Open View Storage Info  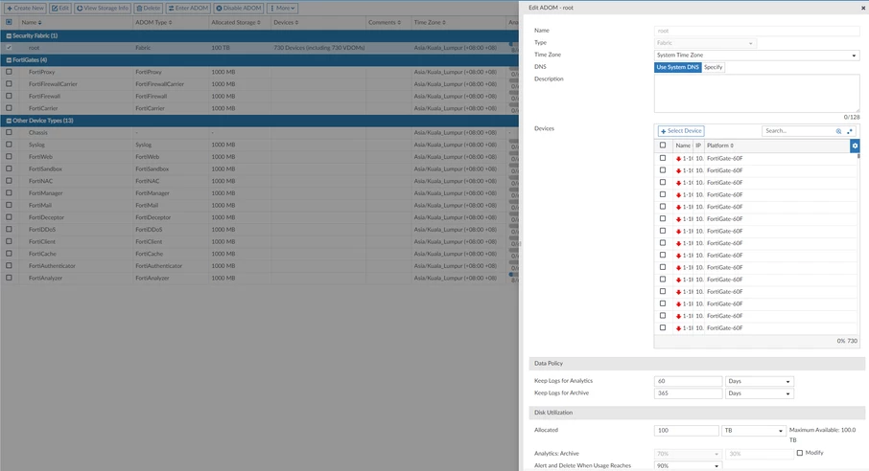pos(103,9)
